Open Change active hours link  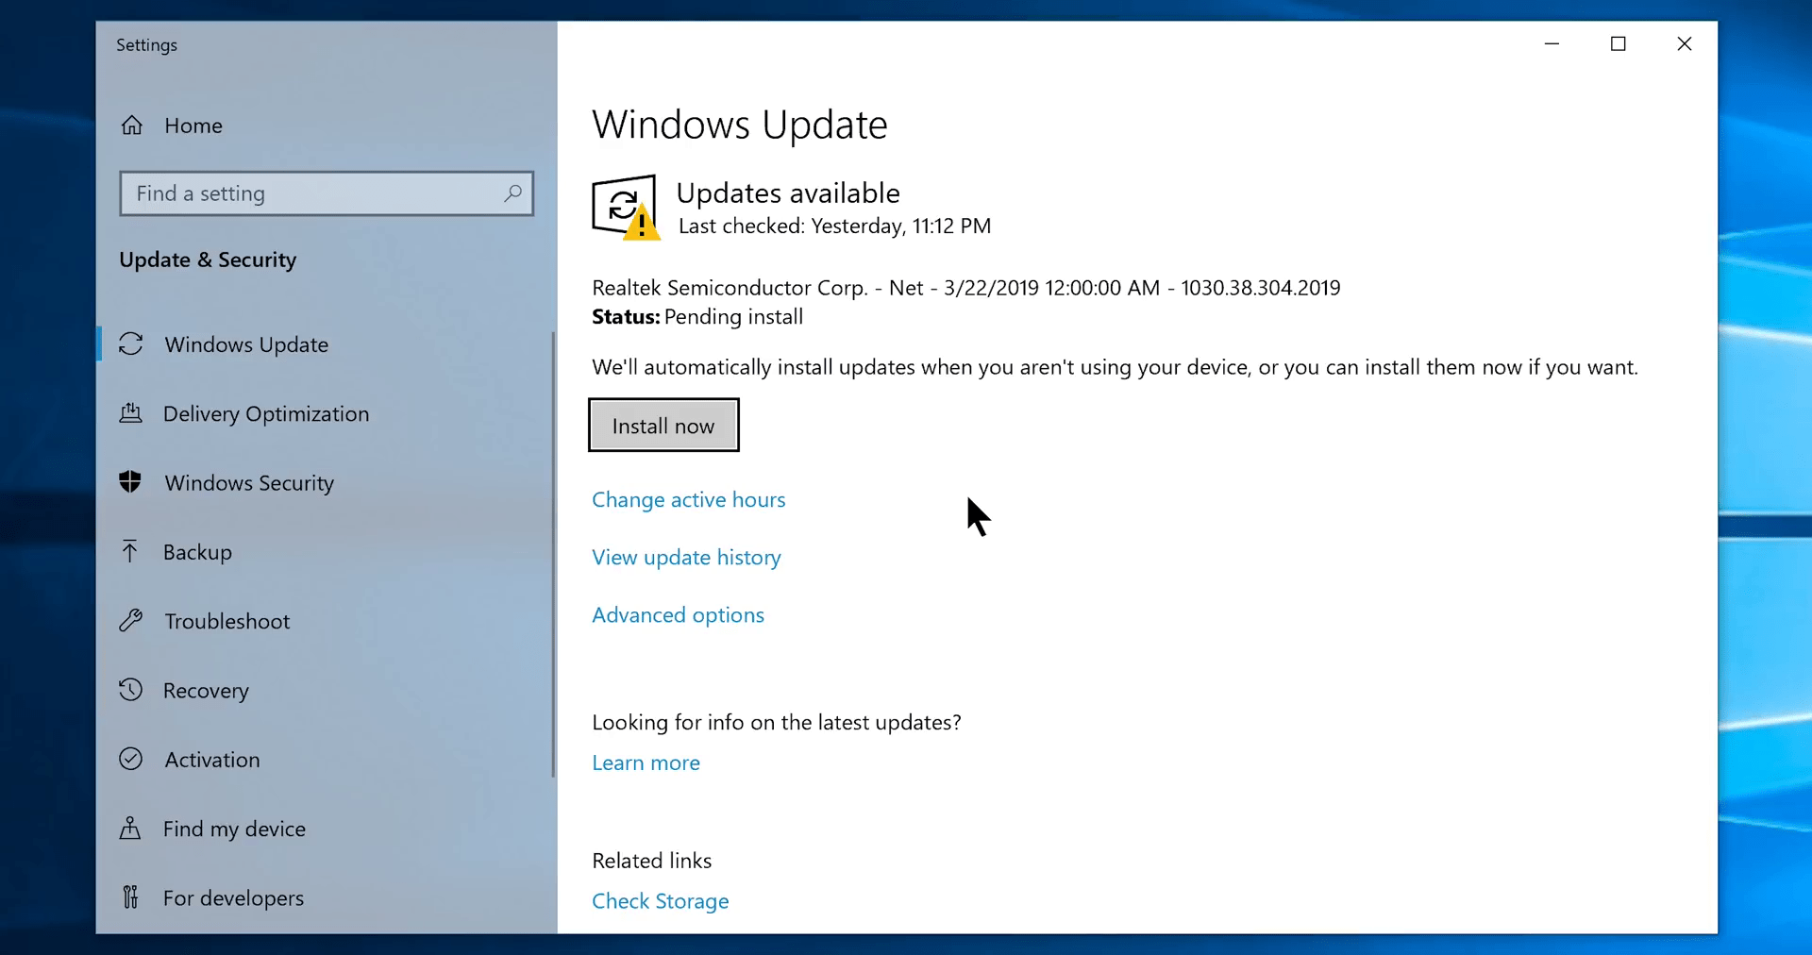688,499
